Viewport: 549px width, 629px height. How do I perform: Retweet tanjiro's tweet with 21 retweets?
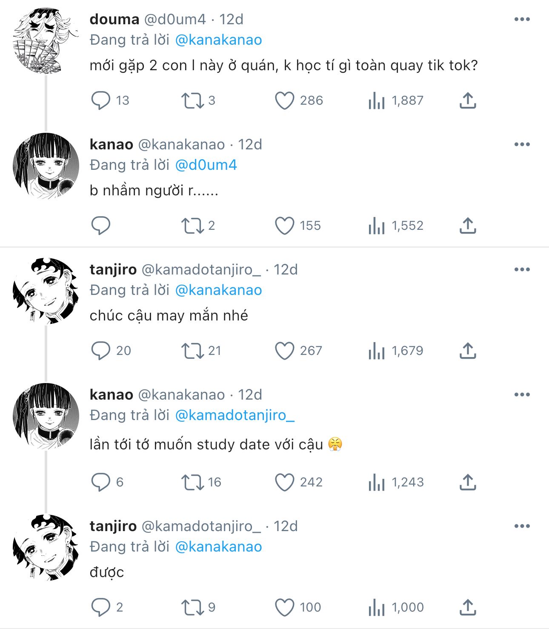pos(193,351)
